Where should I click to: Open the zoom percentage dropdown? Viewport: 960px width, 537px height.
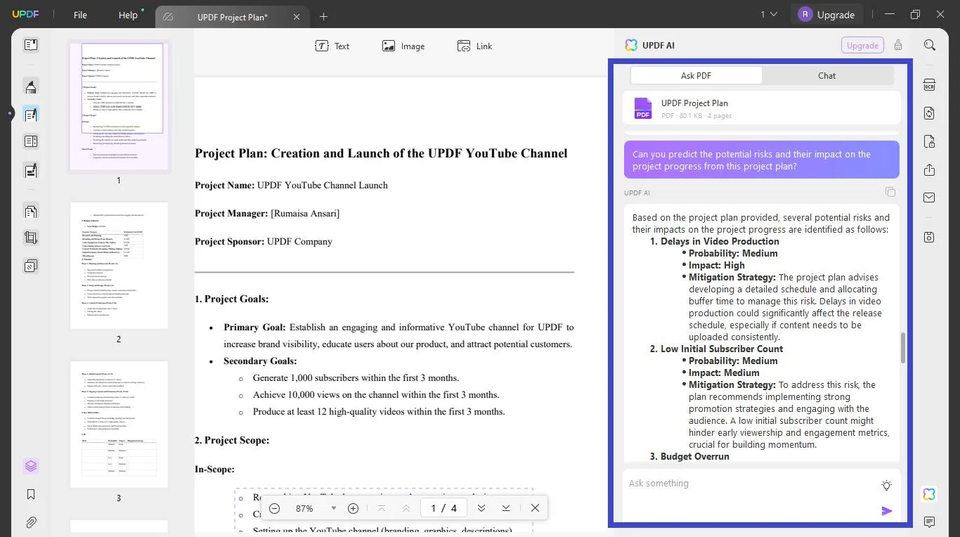click(x=333, y=508)
